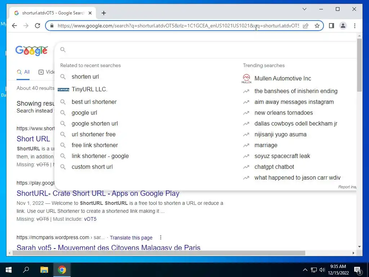The width and height of the screenshot is (369, 277).
Task: Pick trending search 'marriage'
Action: coord(266,145)
